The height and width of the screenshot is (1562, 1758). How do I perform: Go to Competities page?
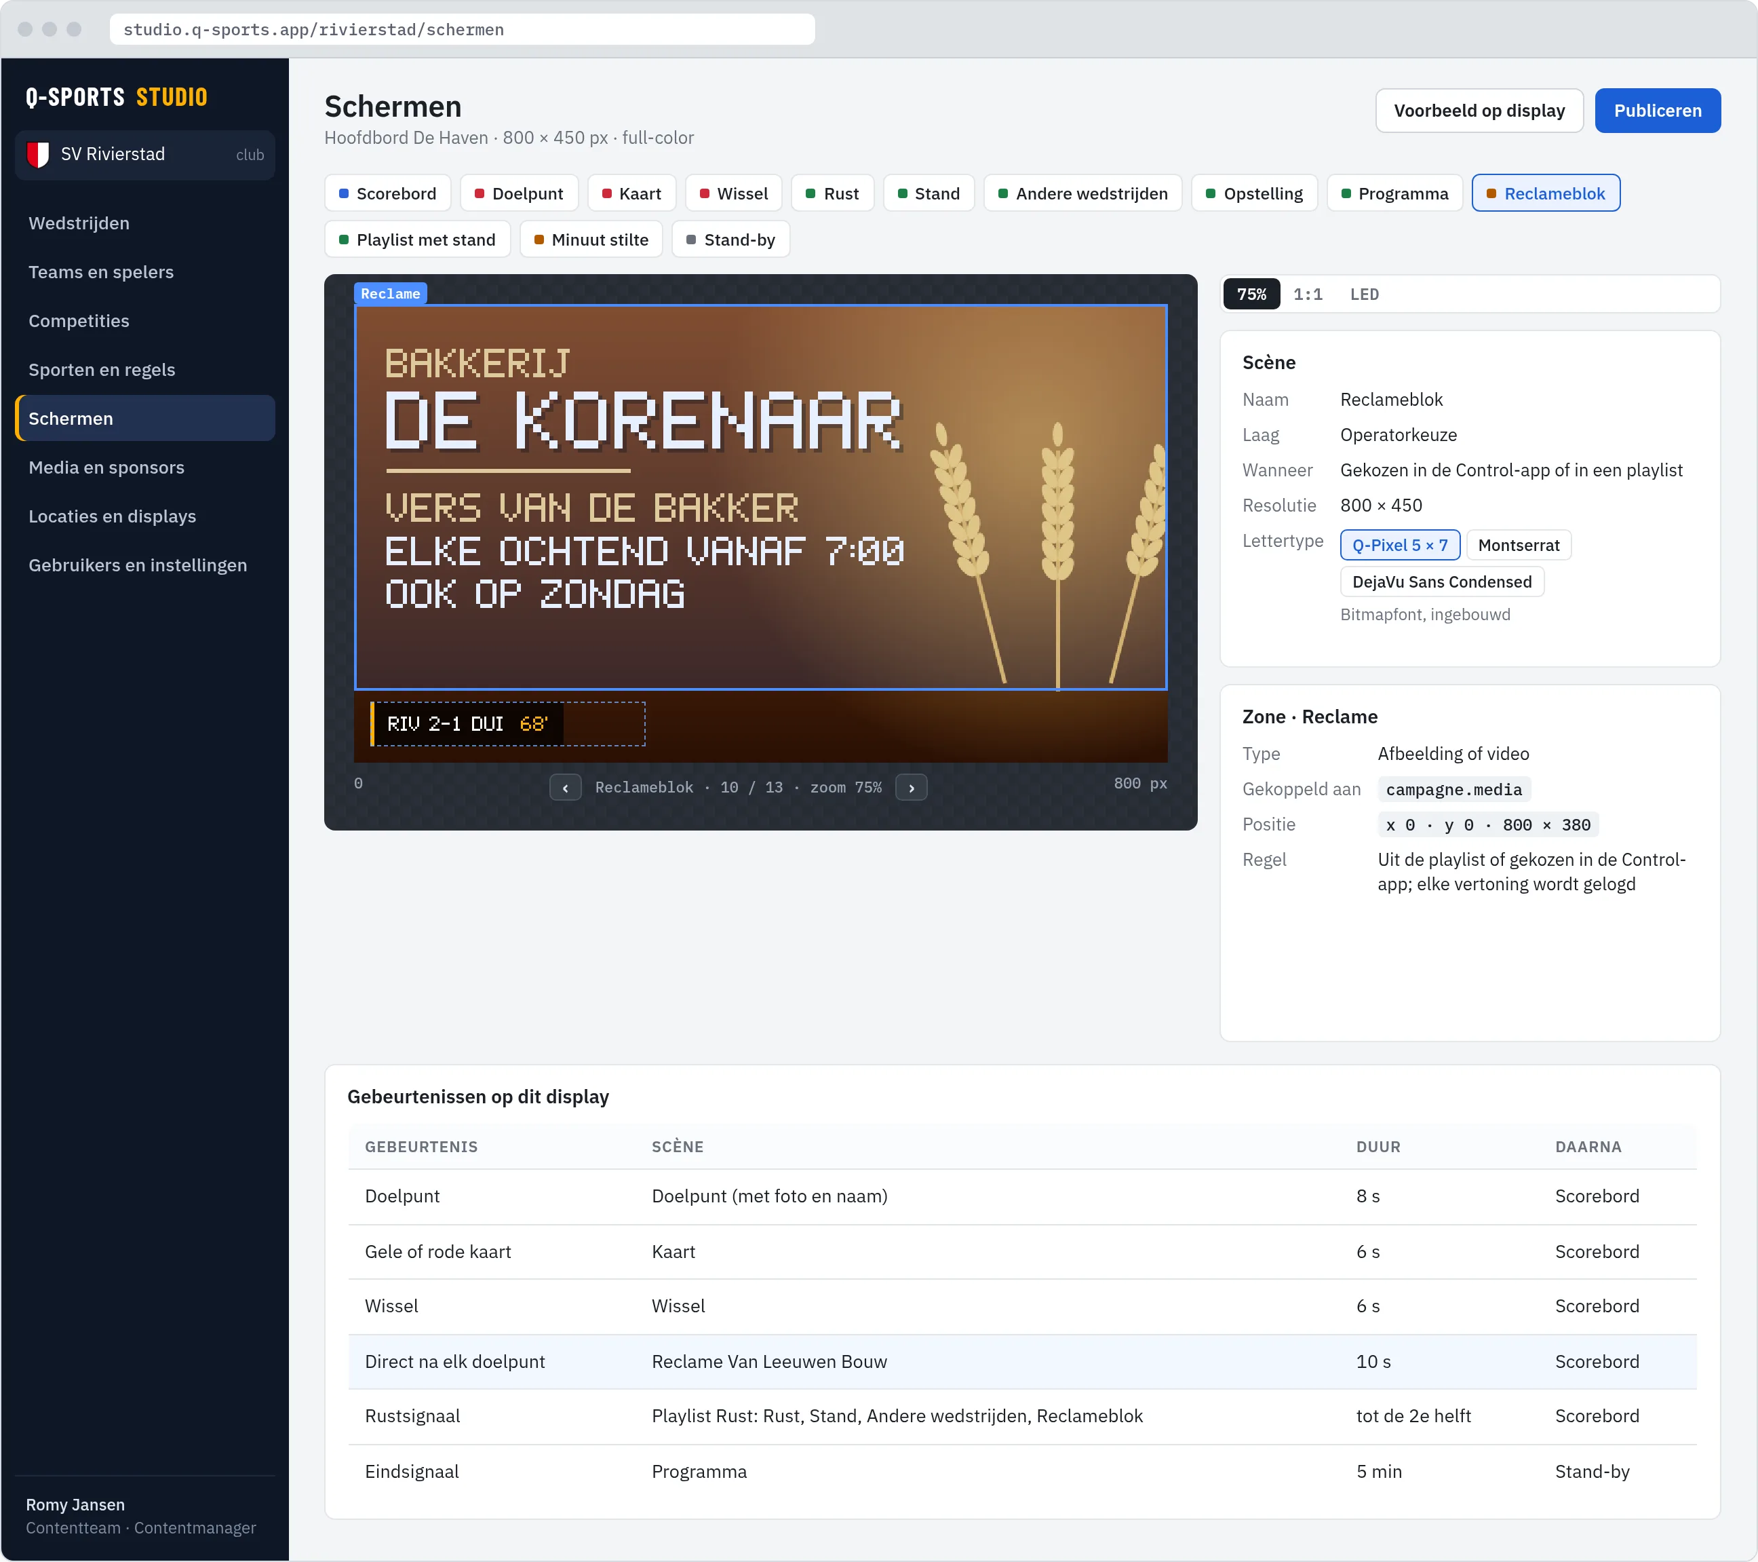point(145,321)
